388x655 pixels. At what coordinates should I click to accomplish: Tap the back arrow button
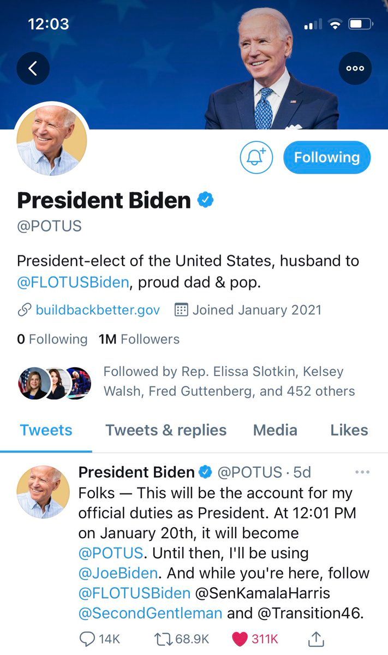coord(33,68)
